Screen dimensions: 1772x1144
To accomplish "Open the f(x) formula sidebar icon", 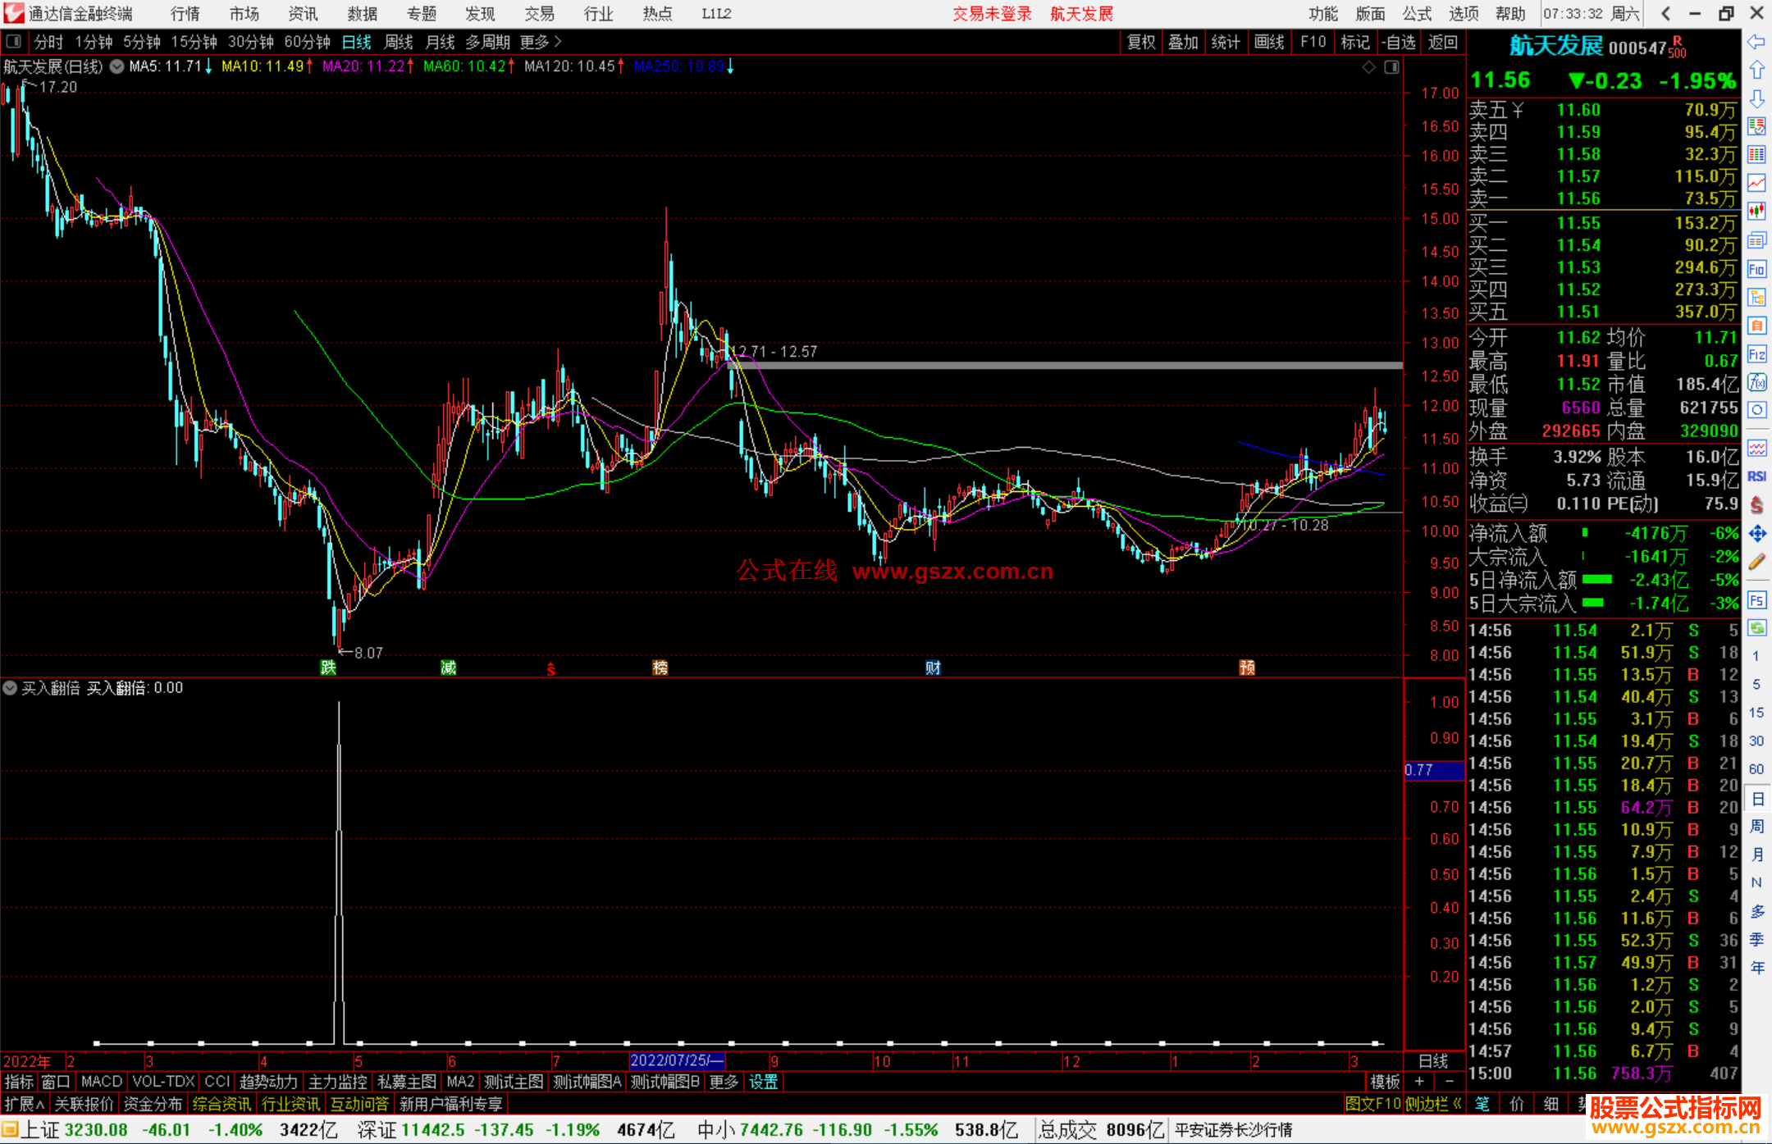I will [1756, 382].
